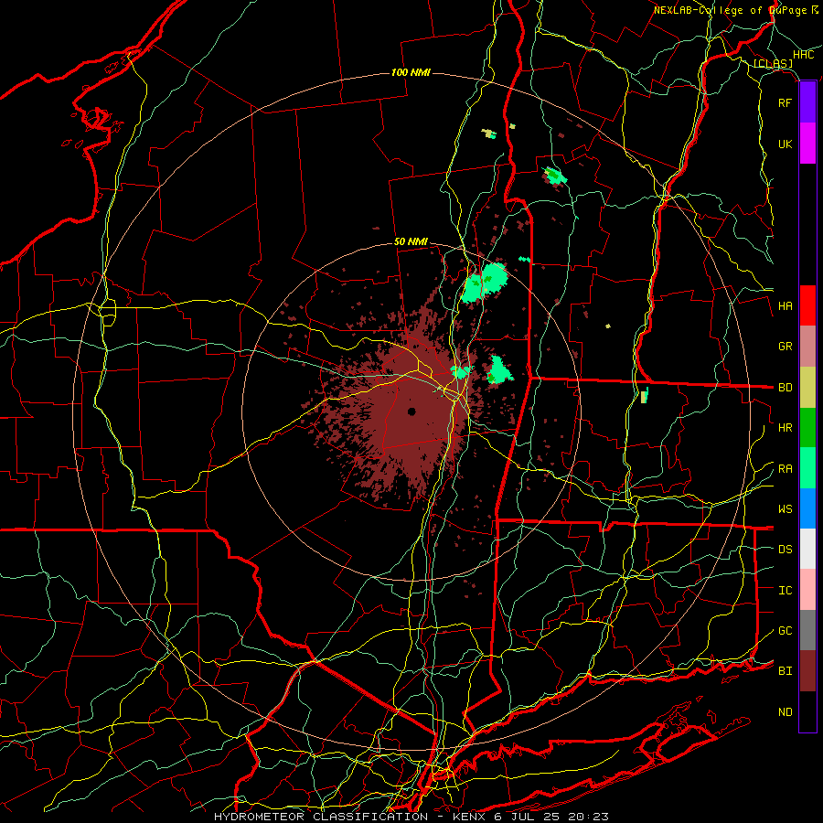This screenshot has width=823, height=823.
Task: Click the blue WS legend swatch
Action: [x=807, y=508]
